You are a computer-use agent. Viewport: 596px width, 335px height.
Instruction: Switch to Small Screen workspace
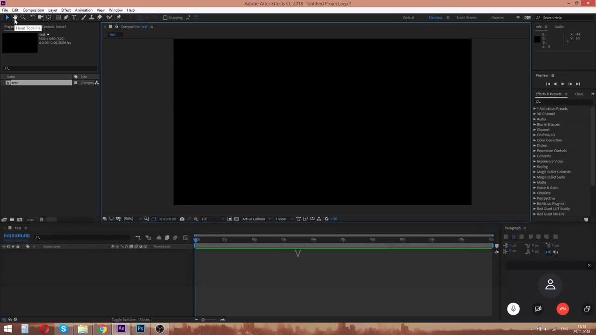pos(466,18)
